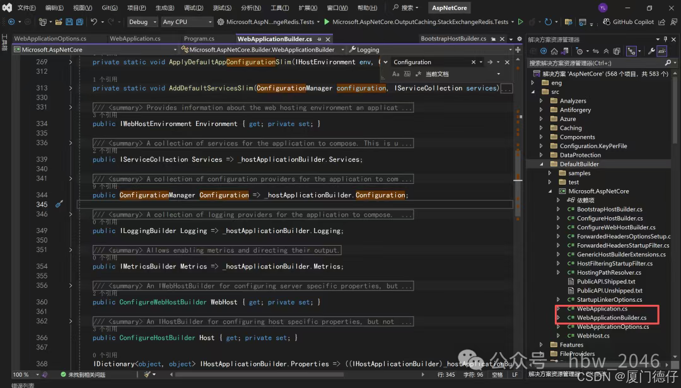Viewport: 681px width, 388px height.
Task: Click the 1 个引用 reference link above AddDefaultServicesSlim
Action: point(105,80)
